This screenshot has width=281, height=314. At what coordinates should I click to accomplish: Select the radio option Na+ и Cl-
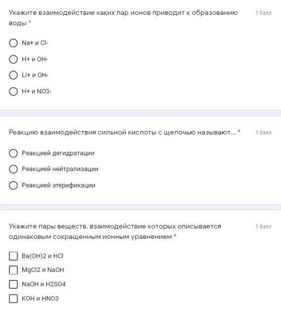tap(13, 43)
